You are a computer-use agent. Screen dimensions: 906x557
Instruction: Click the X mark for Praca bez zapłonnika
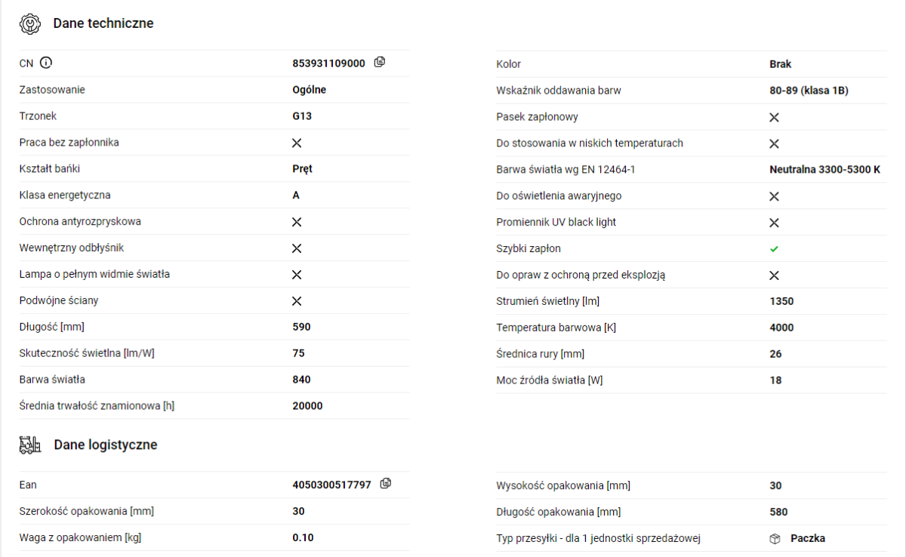[x=297, y=143]
